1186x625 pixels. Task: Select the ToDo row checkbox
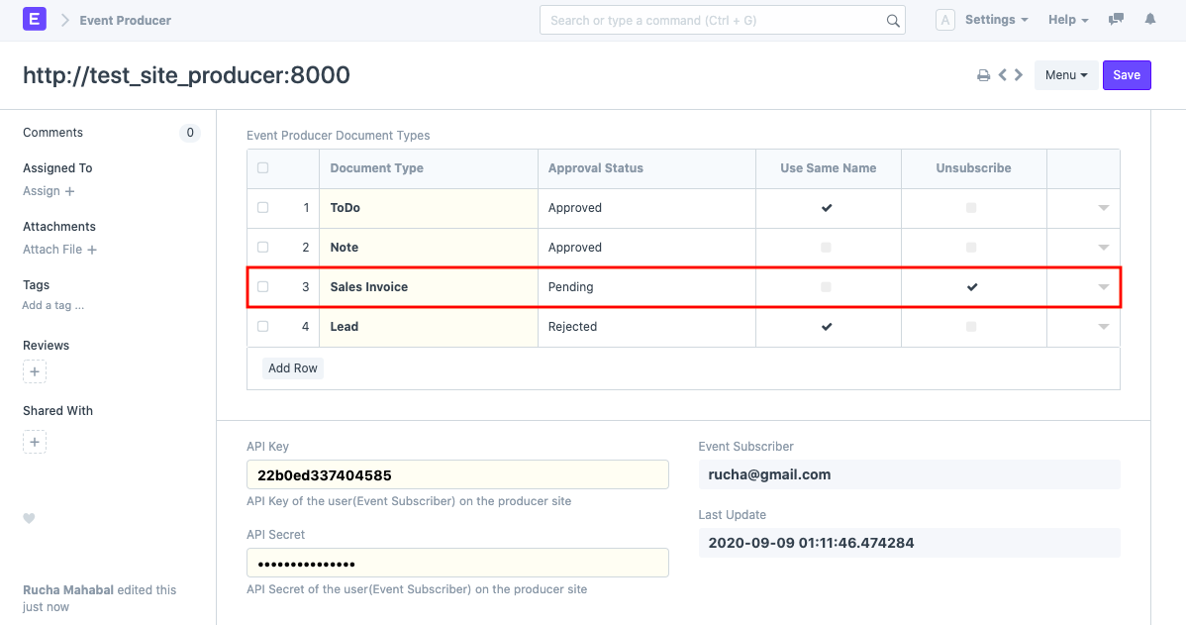pos(262,208)
